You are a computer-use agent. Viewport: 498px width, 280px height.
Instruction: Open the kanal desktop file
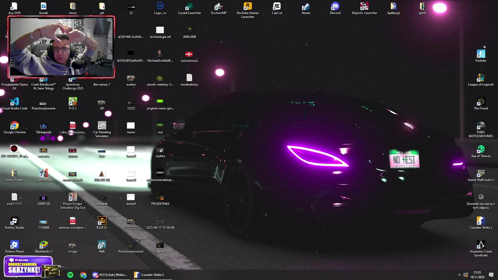(x=160, y=247)
